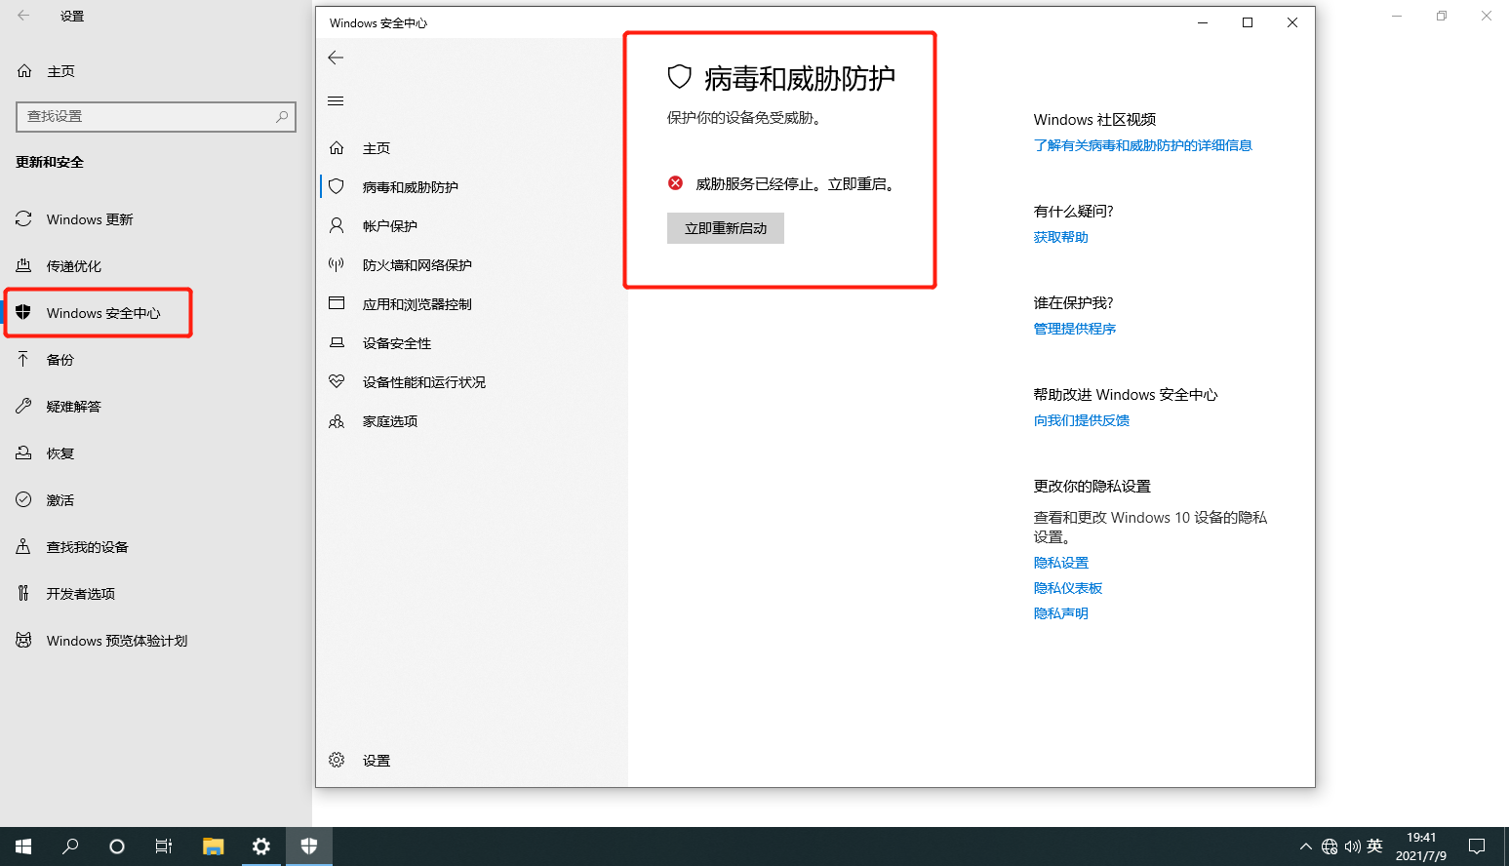Image resolution: width=1509 pixels, height=866 pixels.
Task: Click the device security laptop icon
Action: (337, 342)
